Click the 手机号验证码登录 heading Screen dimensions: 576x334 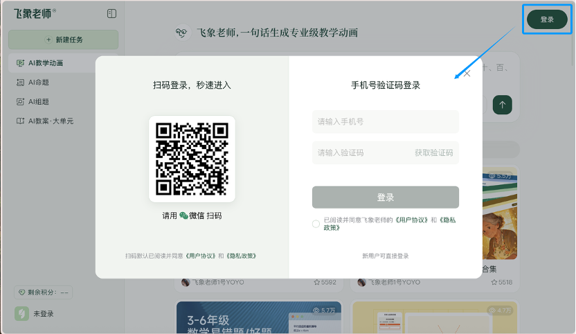coord(386,85)
